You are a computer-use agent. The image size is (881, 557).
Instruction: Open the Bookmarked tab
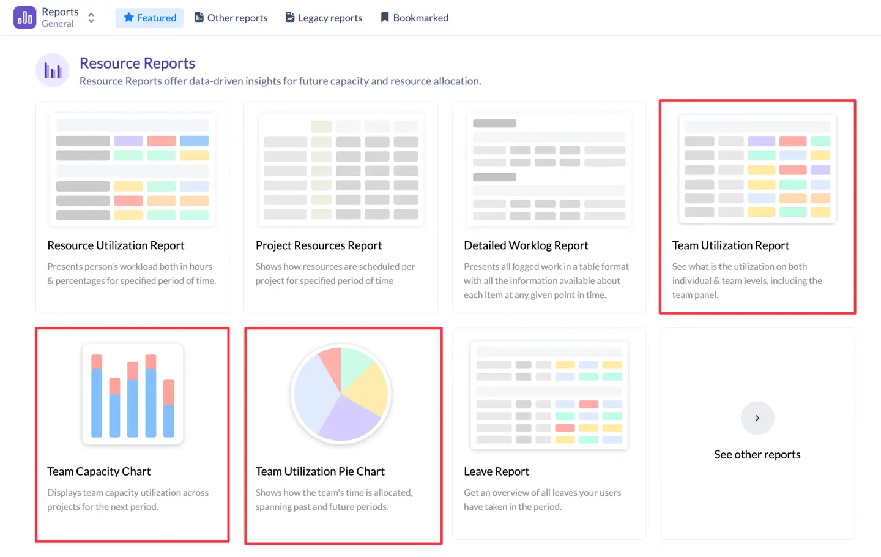click(414, 18)
